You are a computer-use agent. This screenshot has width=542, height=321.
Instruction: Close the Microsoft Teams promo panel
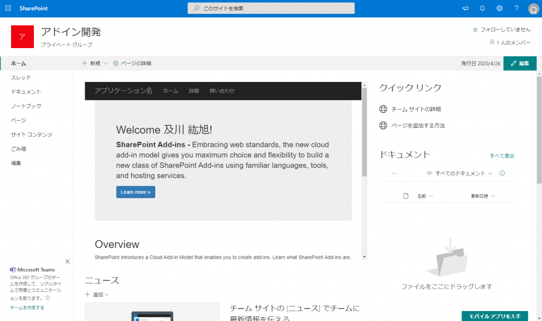click(67, 261)
